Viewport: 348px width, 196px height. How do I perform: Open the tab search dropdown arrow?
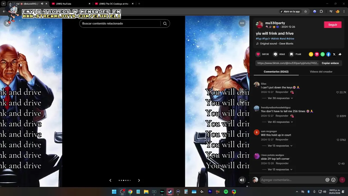4,4
